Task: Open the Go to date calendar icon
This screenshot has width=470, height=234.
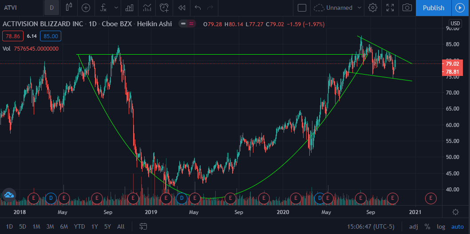Action: 143,226
